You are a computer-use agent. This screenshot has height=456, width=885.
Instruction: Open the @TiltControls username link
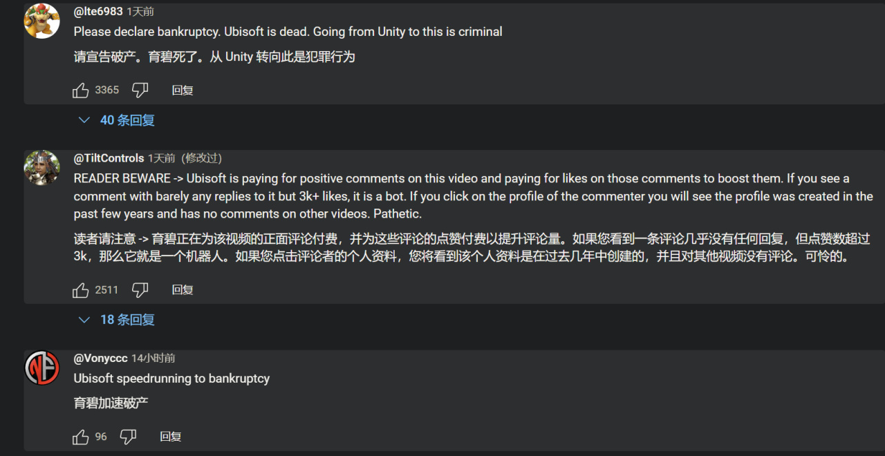click(x=109, y=158)
